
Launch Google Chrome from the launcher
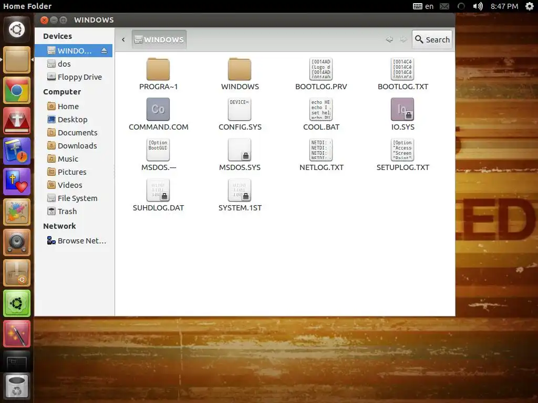tap(17, 90)
